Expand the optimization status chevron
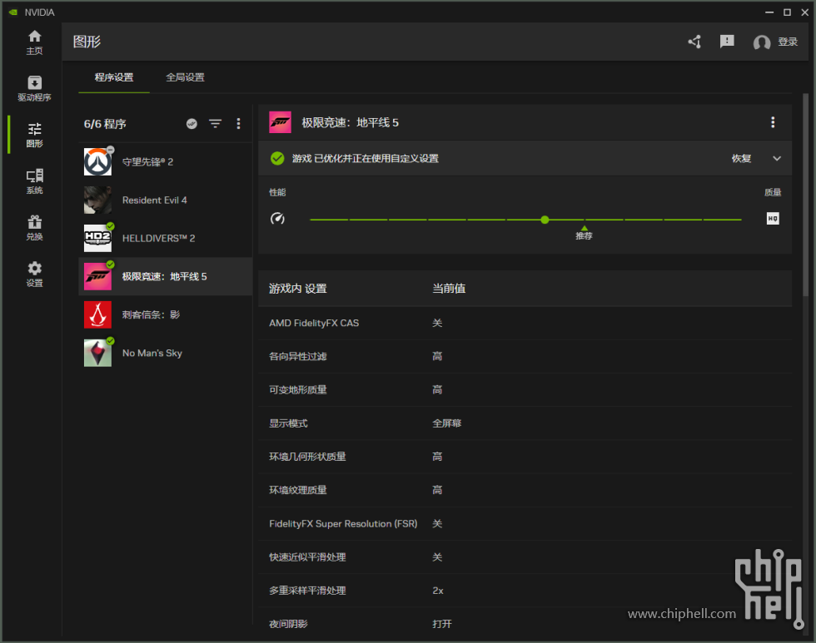The width and height of the screenshot is (816, 643). point(776,159)
